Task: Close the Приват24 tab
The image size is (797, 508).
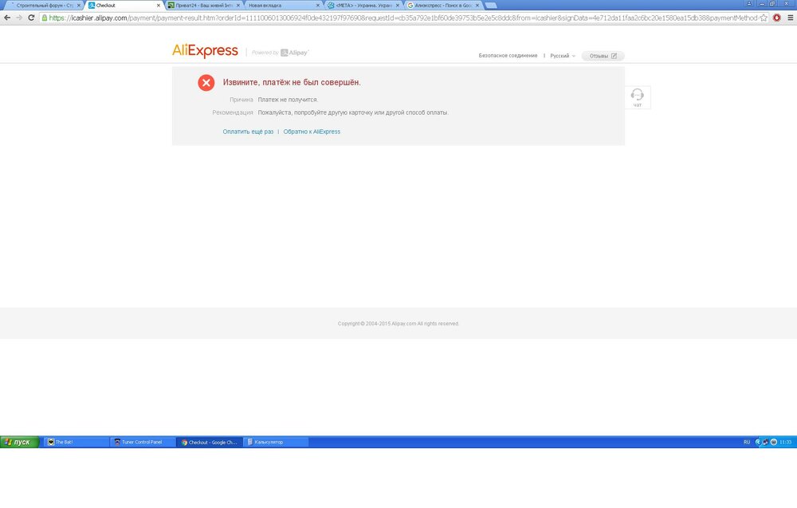Action: pos(238,6)
